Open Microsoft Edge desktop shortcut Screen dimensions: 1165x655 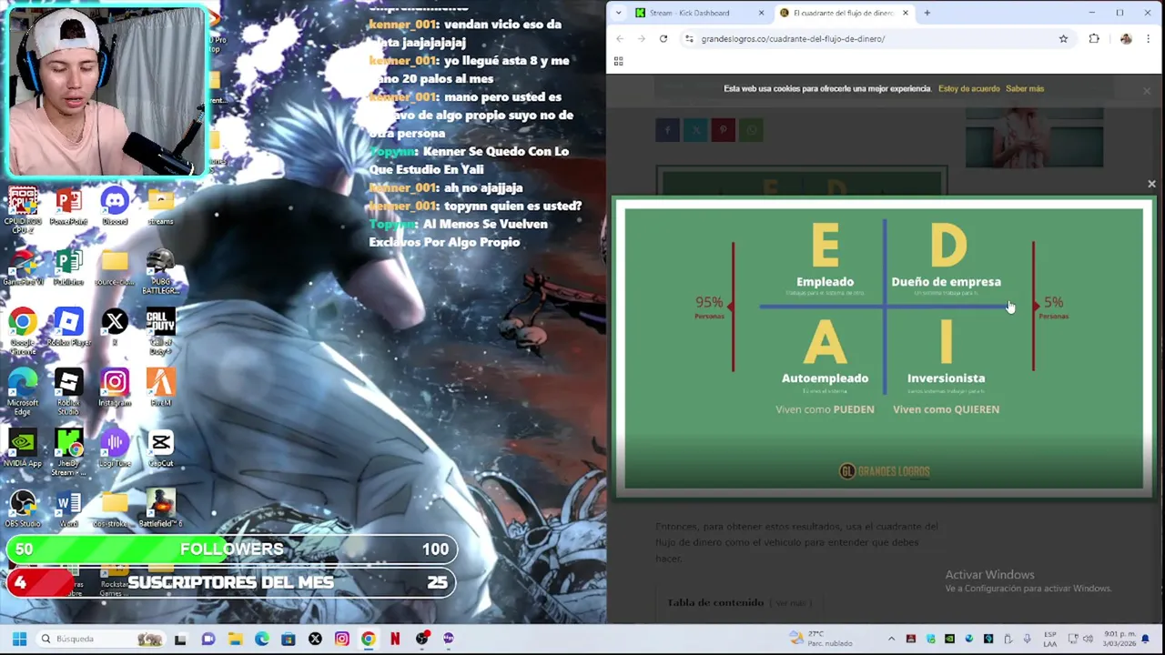pyautogui.click(x=23, y=392)
